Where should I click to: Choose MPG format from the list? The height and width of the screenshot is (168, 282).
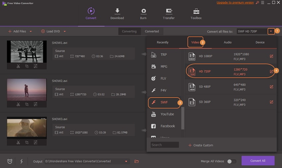[164, 66]
